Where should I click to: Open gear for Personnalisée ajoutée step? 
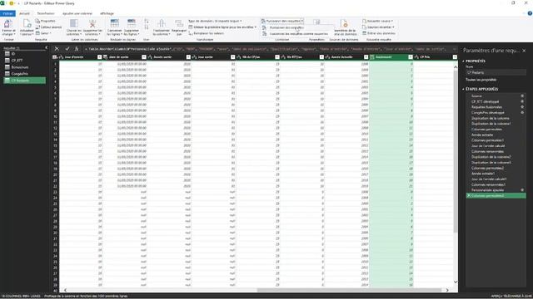pos(522,190)
